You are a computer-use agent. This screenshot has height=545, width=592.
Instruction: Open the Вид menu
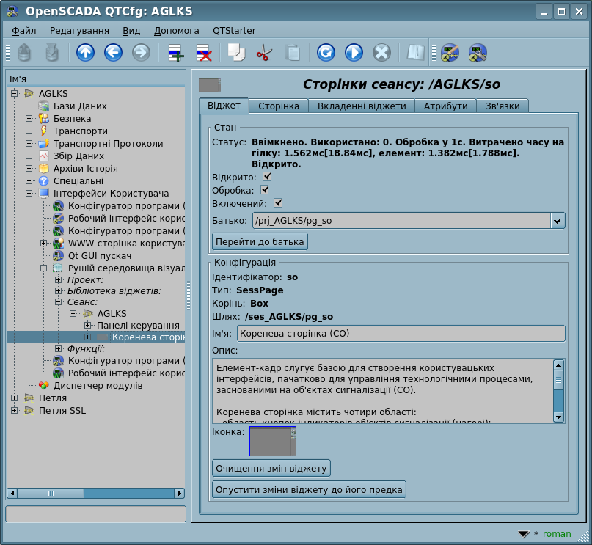(x=131, y=31)
